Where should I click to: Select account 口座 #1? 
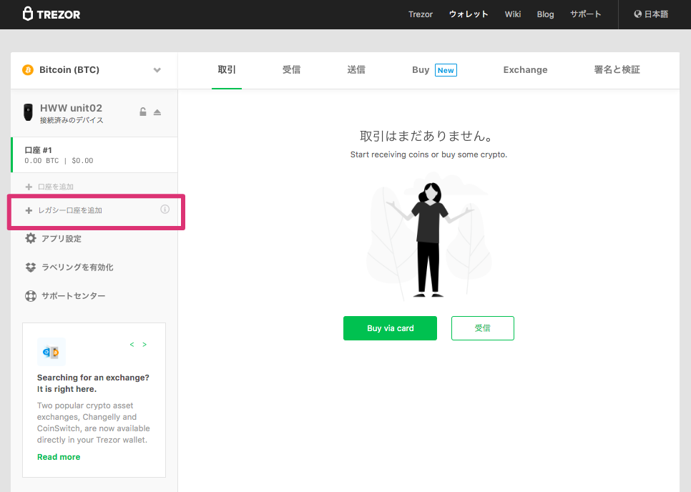(94, 155)
